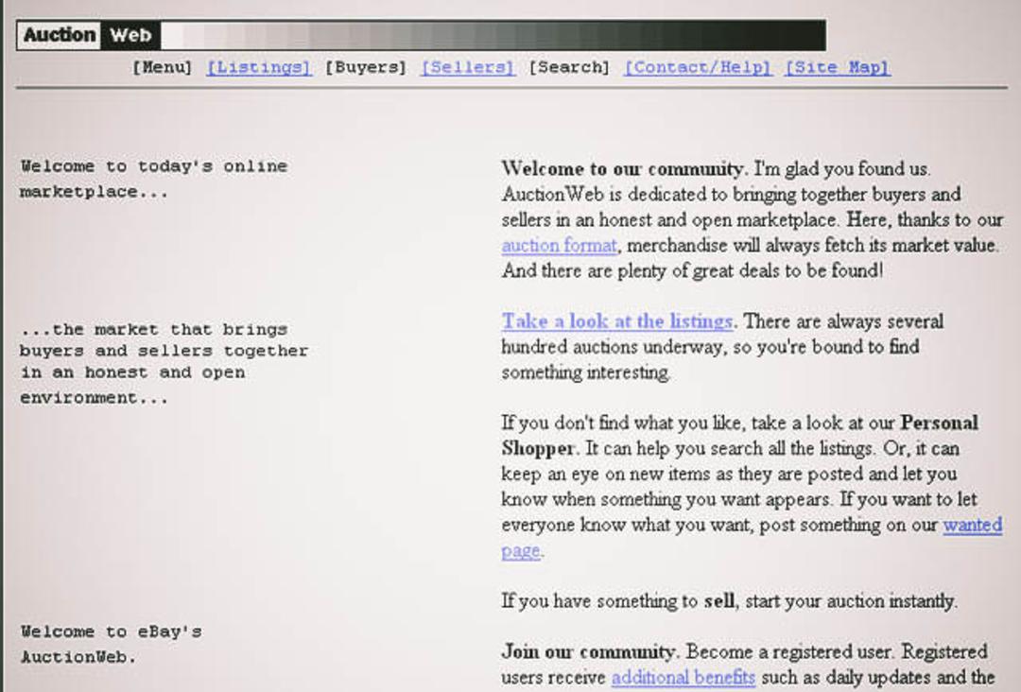Click 'Take a look at the listings' link
Viewport: 1021px width, 692px height.
617,320
